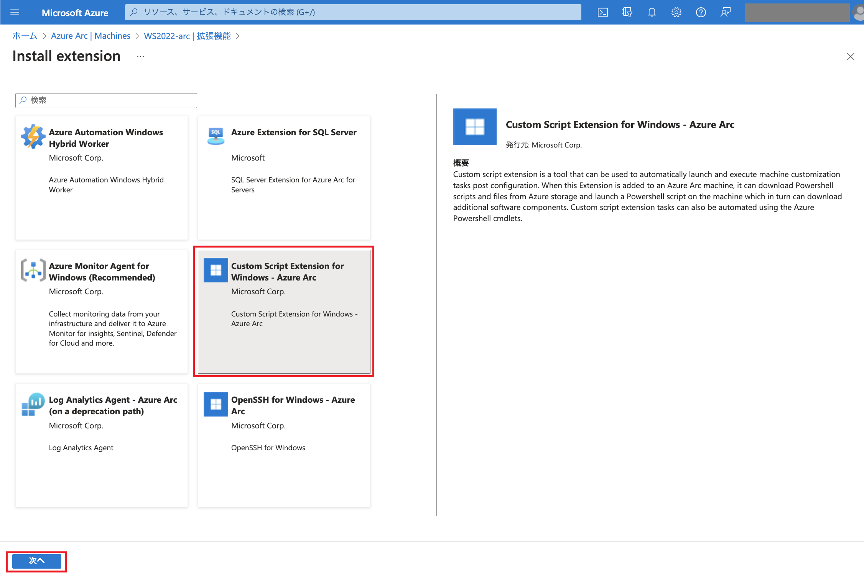Screen dimensions: 864x574
Task: Click the Azure Automation Hybrid Worker icon
Action: (x=33, y=136)
